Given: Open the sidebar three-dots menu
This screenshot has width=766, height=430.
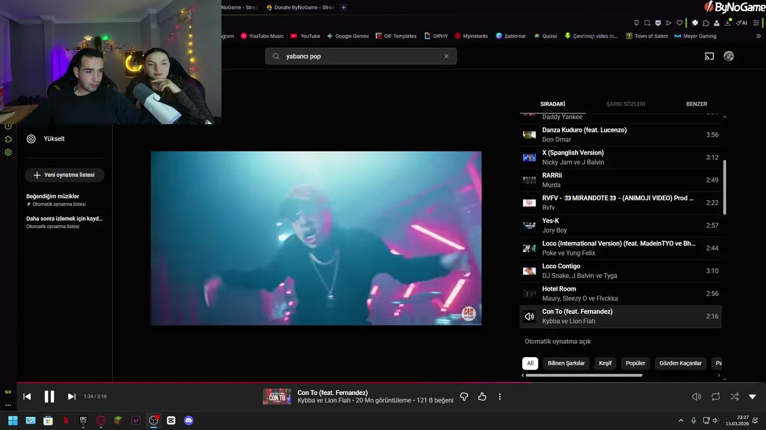Looking at the screenshot, I should point(8,405).
